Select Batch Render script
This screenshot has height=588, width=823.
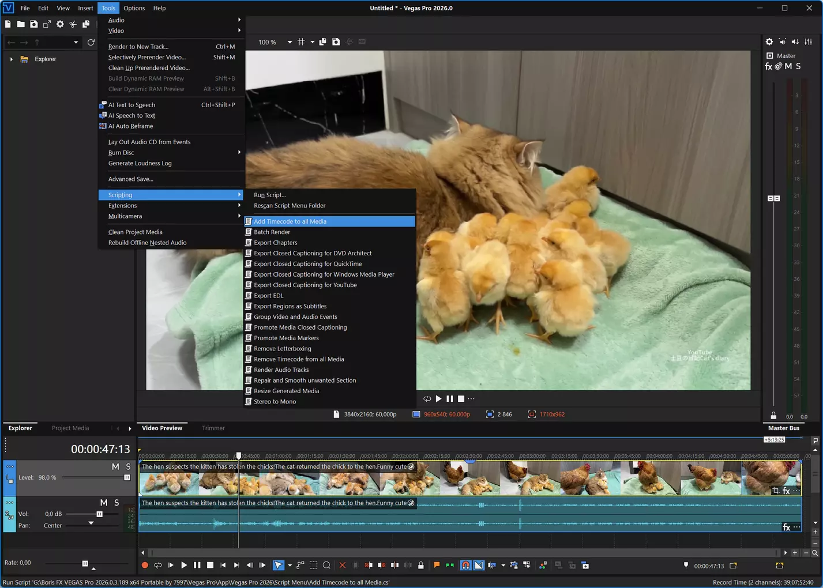pyautogui.click(x=329, y=232)
